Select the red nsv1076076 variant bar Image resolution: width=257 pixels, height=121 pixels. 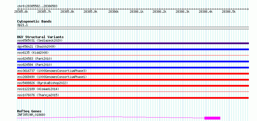(133, 98)
